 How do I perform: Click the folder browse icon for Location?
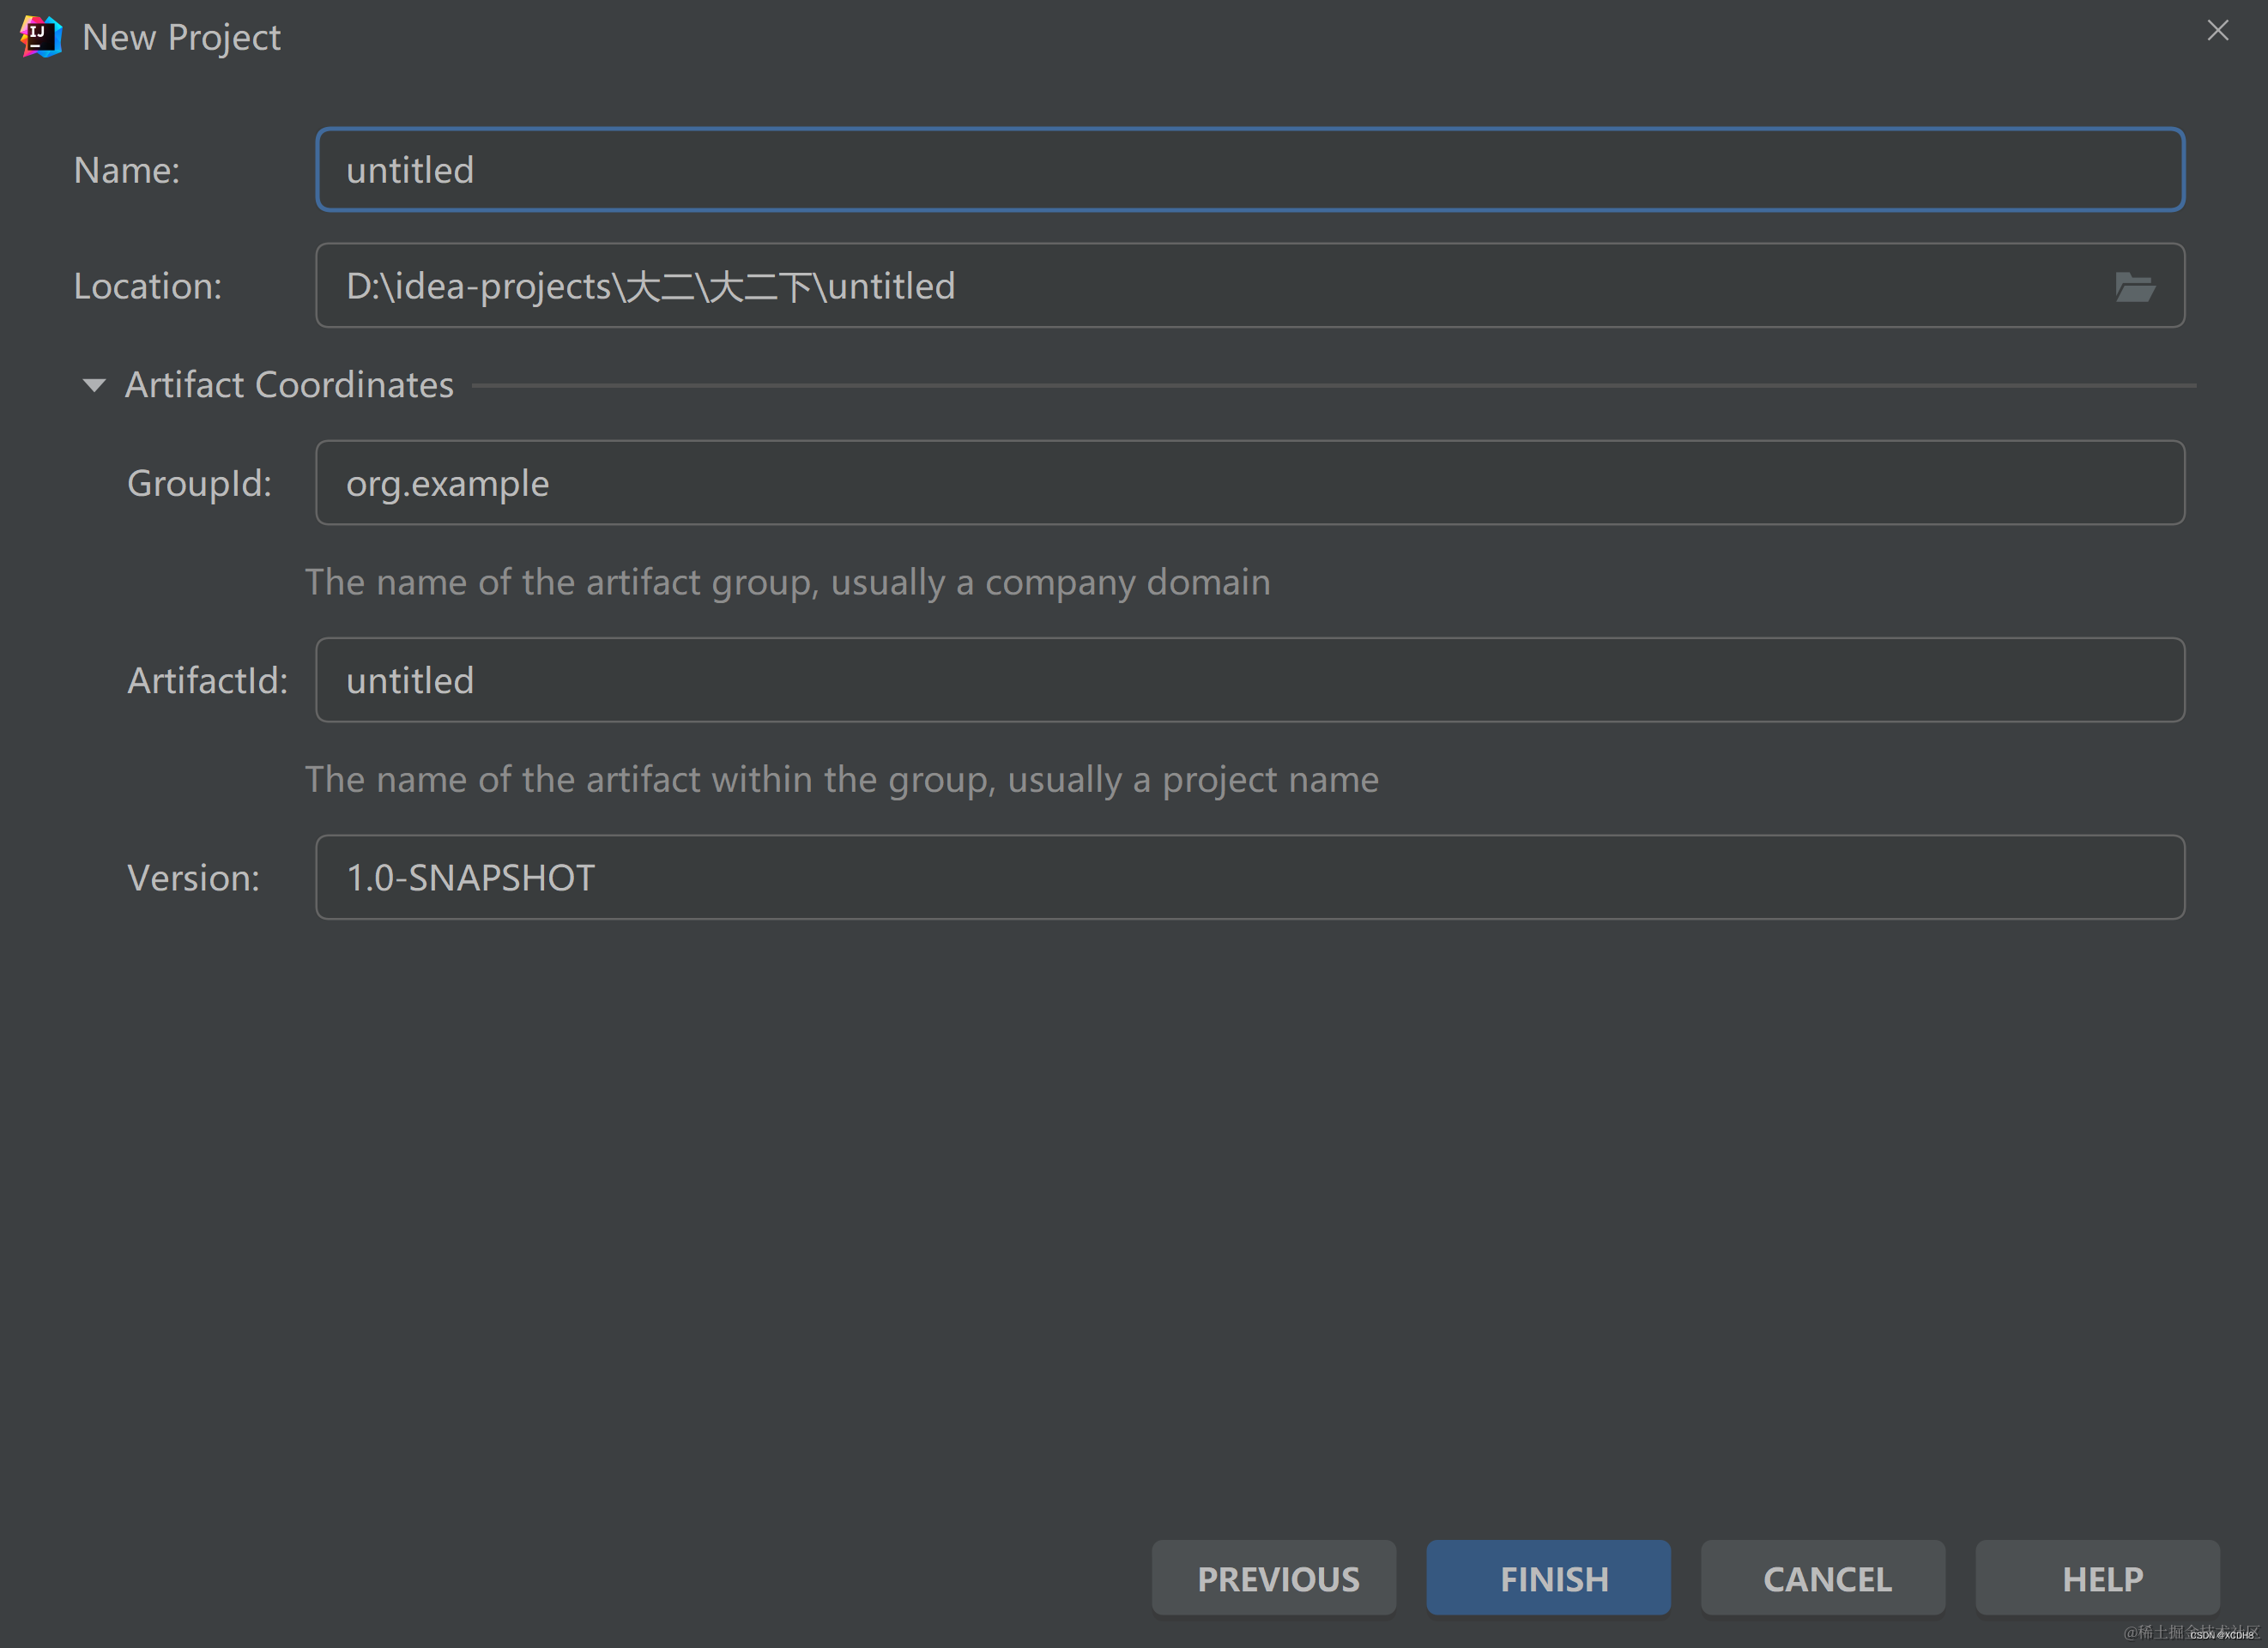2136,285
